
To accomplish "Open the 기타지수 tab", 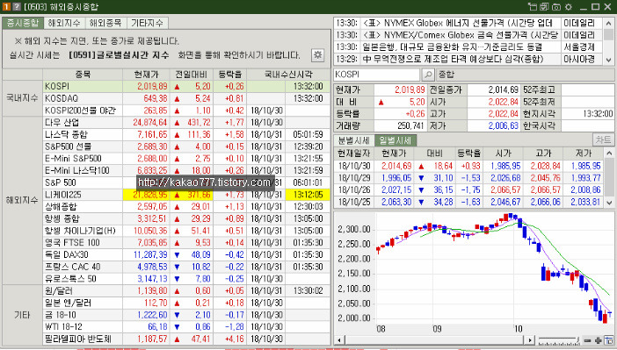I will tap(147, 23).
